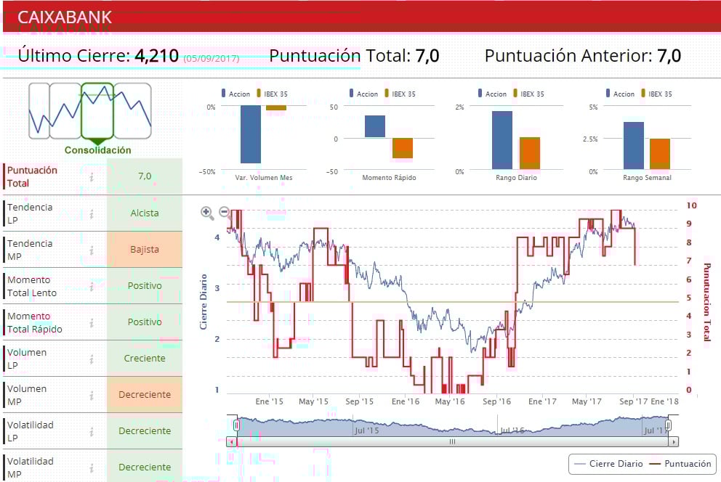Toggle IBEX 35 legend in Rango Semanal chart
The image size is (721, 482).
[x=656, y=94]
